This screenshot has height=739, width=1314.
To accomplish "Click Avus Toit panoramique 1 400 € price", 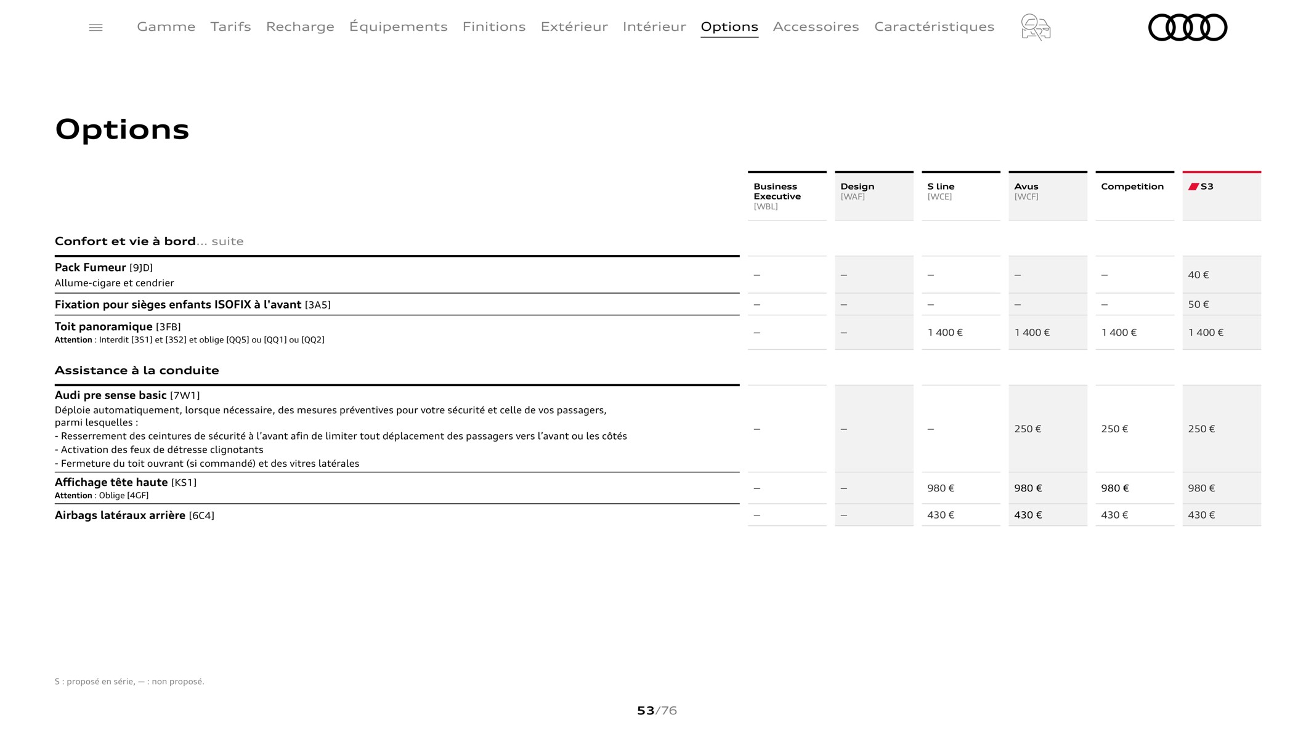I will pos(1032,333).
